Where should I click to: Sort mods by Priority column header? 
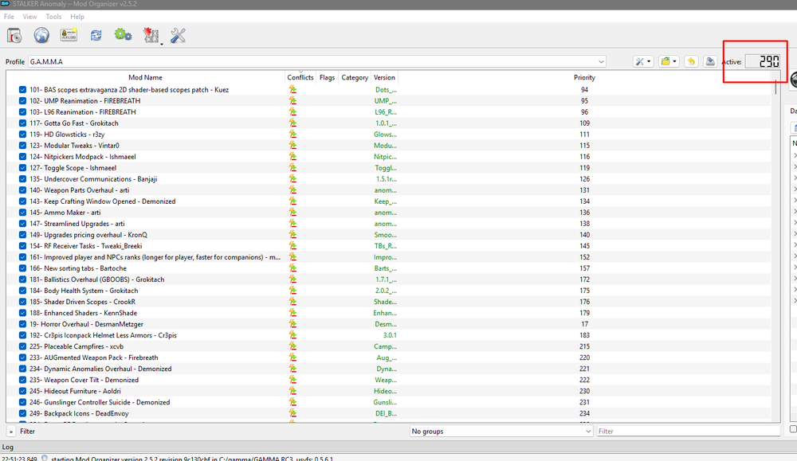pyautogui.click(x=583, y=77)
